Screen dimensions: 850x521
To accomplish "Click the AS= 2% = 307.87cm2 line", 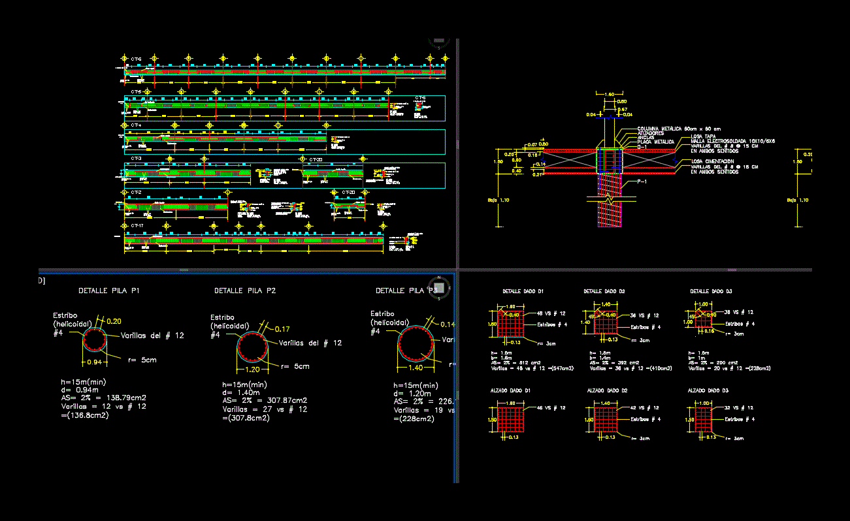I will pos(265,401).
